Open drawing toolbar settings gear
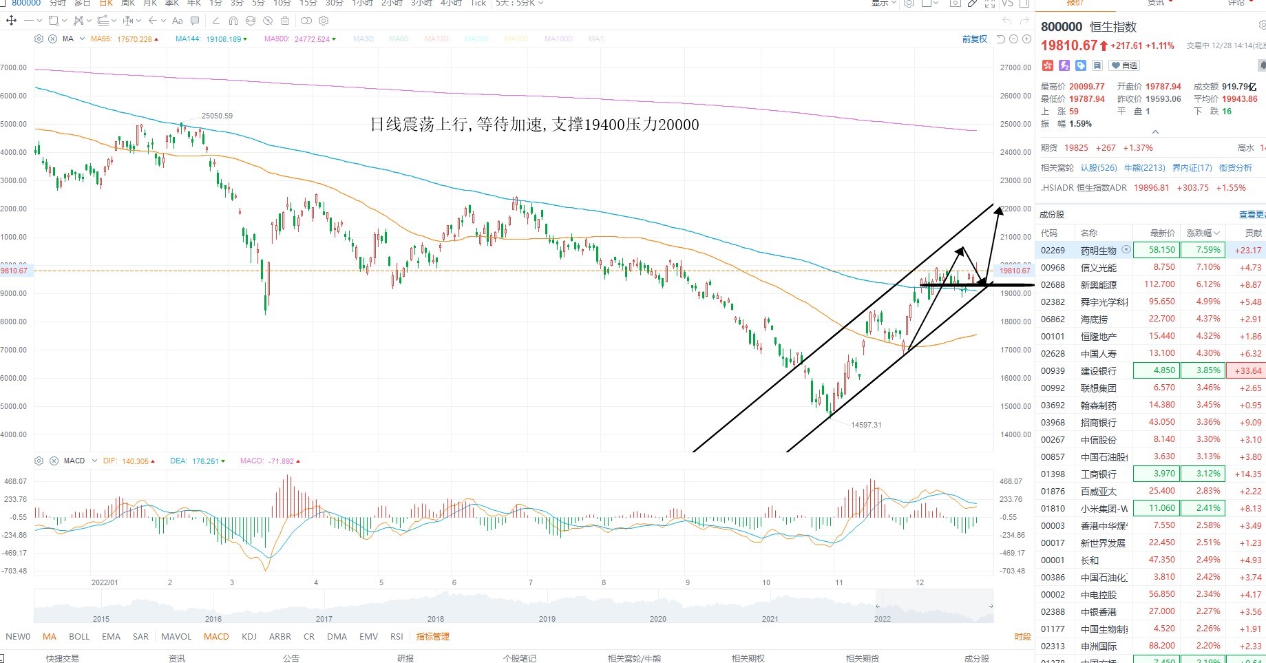 [324, 21]
